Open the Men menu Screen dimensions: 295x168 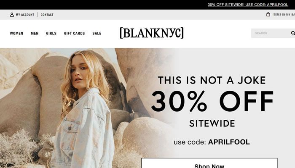click(35, 33)
